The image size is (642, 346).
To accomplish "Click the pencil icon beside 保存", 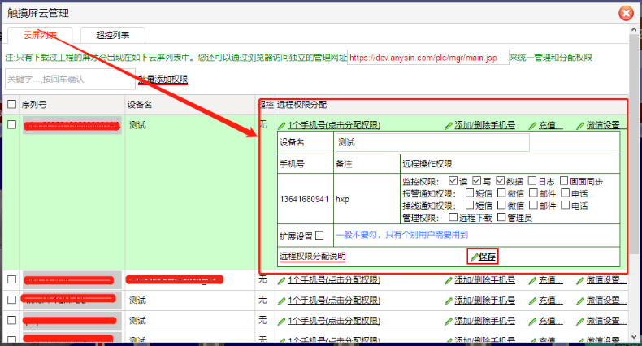I will tap(474, 257).
